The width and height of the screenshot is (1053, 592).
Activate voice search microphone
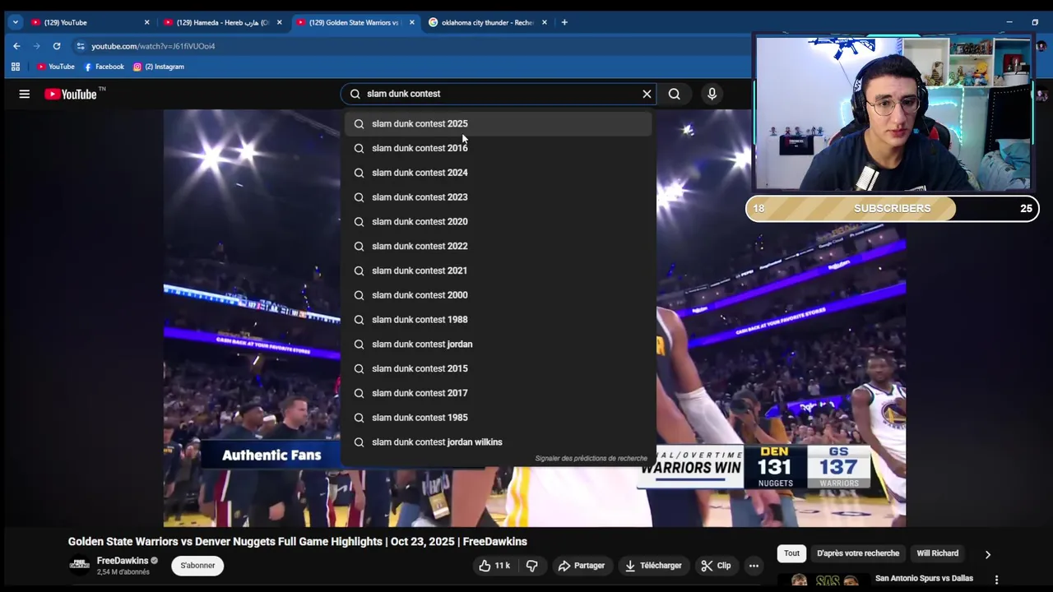click(x=712, y=94)
